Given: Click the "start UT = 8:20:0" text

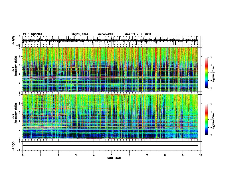Looking at the screenshot, I should (138, 34).
